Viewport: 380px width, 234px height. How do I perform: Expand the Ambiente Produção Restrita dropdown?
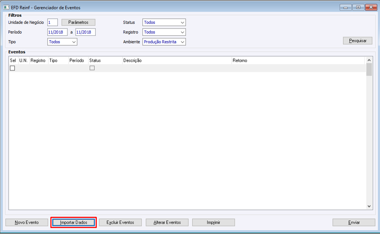point(164,42)
